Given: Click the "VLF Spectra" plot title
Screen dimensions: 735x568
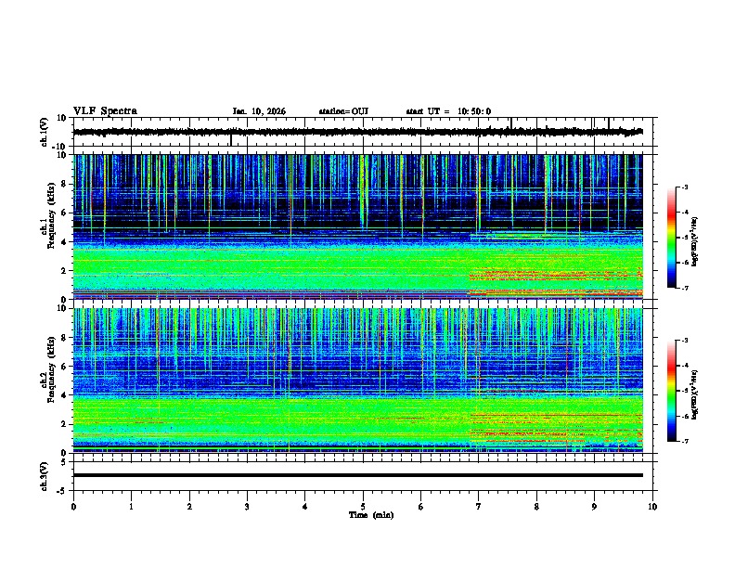Looking at the screenshot, I should click(106, 111).
